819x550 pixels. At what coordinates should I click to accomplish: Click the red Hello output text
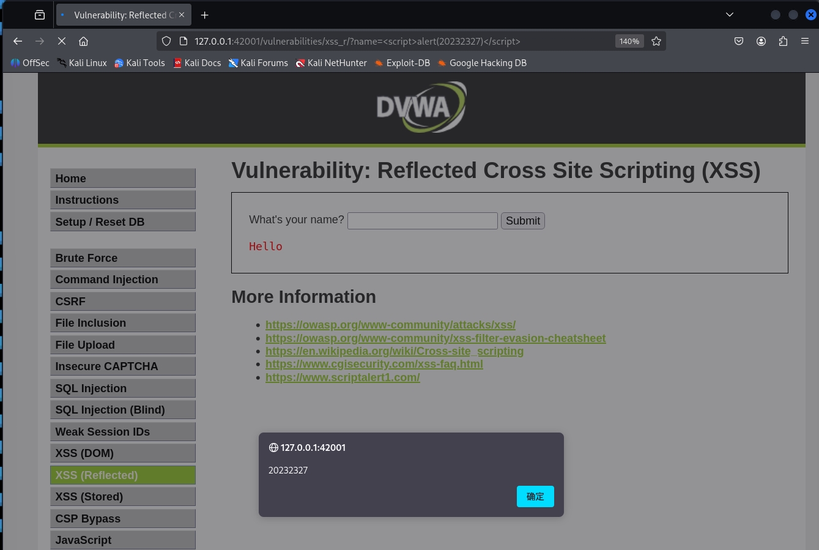point(265,247)
